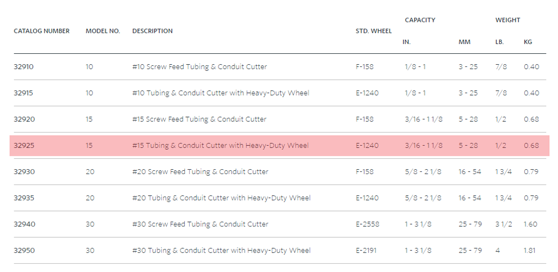This screenshot has width=558, height=272.
Task: Select #15 Screw Feed Tubing description
Action: coord(199,119)
